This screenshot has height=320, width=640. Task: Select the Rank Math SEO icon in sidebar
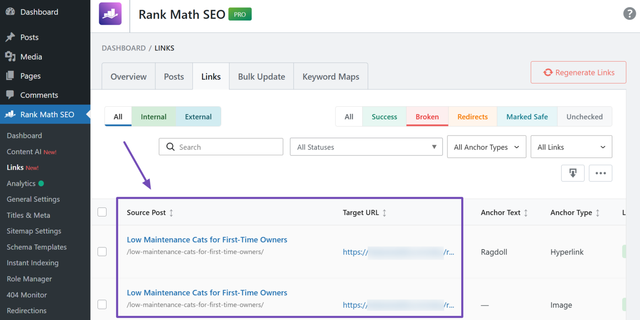[x=11, y=114]
